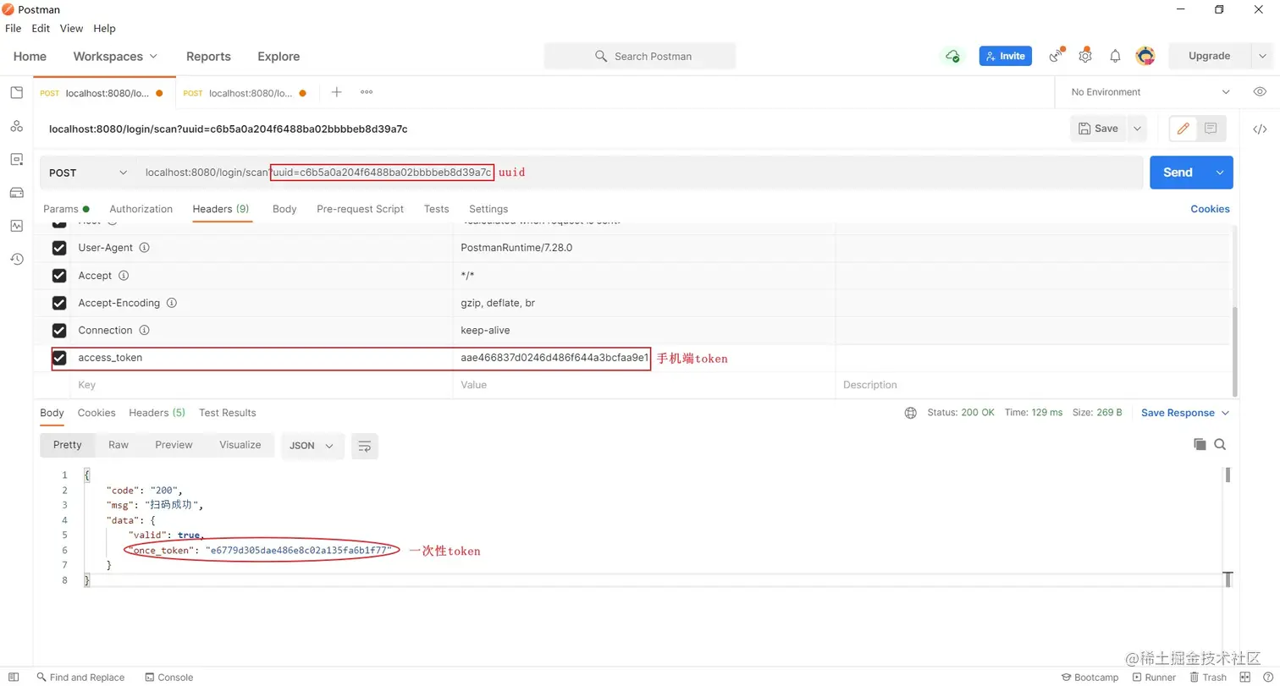Open notifications bell icon
The image size is (1280, 686).
pyautogui.click(x=1115, y=56)
